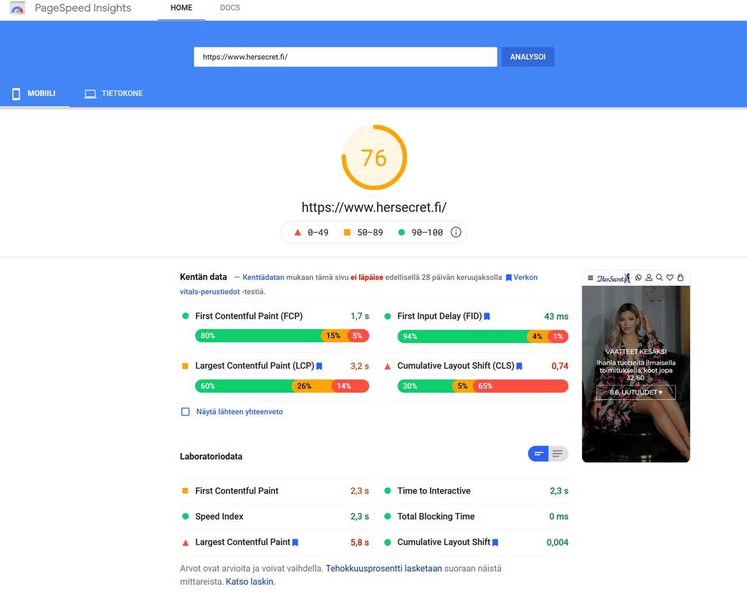This screenshot has width=747, height=598.
Task: Switch to compact lab data view
Action: pos(538,454)
